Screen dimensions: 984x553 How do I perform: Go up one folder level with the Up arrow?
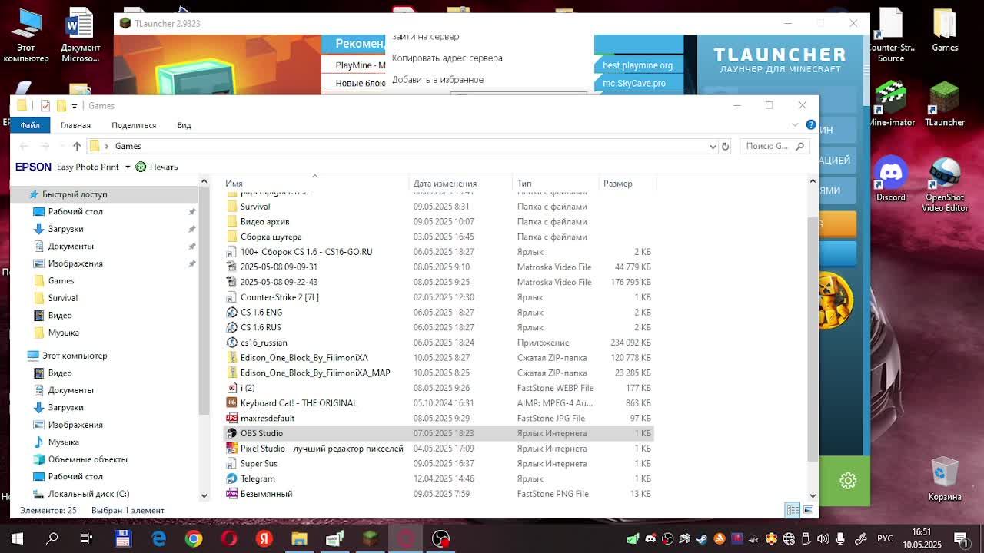click(77, 146)
